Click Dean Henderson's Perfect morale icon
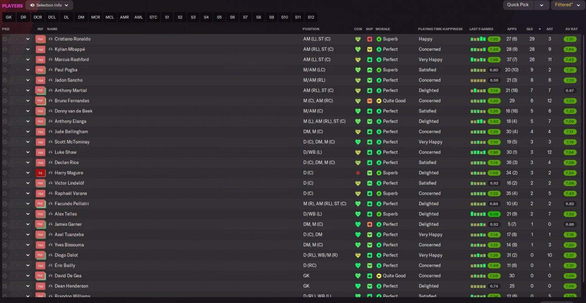 pyautogui.click(x=379, y=286)
